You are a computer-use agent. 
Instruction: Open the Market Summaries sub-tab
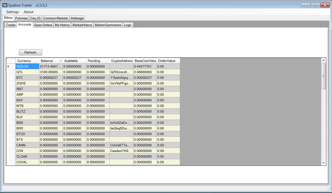108,25
